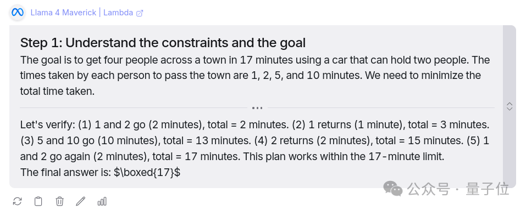
Task: Click the gray side strip of the message panel
Action: coord(509,106)
